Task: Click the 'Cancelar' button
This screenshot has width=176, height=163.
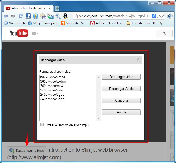Action: coord(121,100)
